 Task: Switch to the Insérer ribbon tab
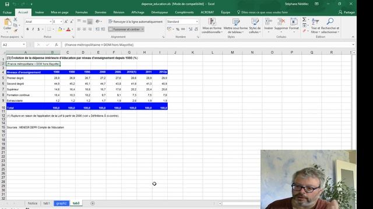pyautogui.click(x=39, y=12)
